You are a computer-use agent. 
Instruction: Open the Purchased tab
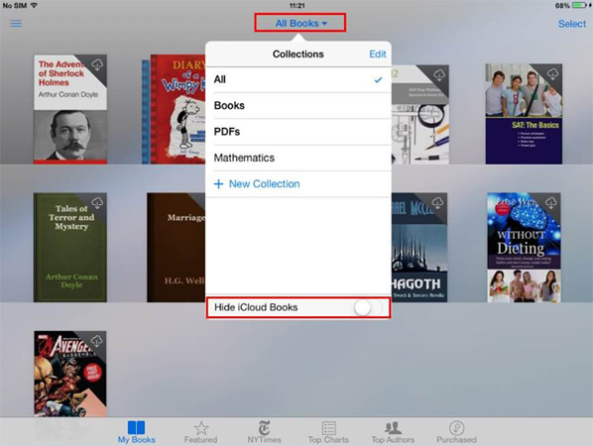coord(456,432)
